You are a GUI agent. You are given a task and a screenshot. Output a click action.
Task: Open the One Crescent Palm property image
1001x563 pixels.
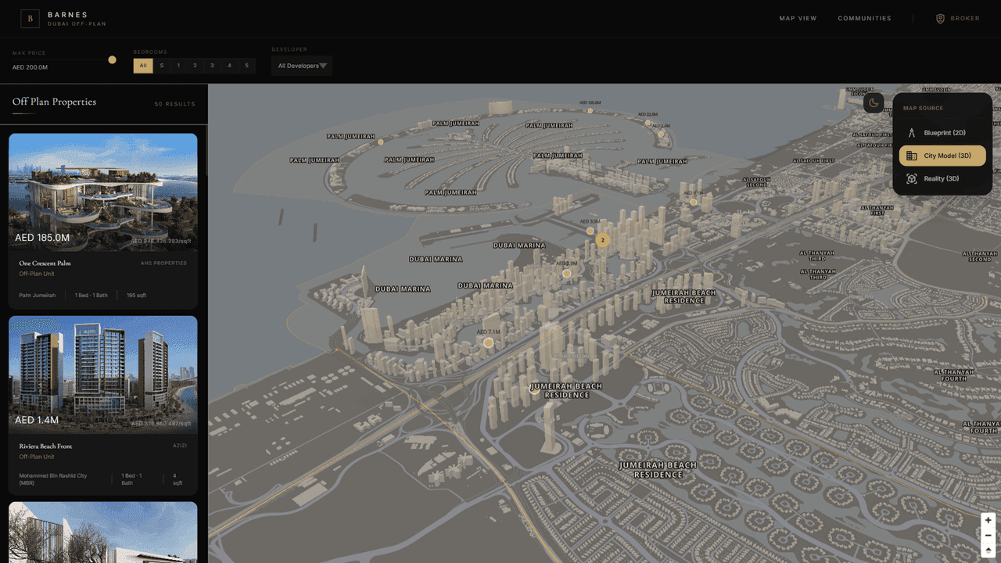tap(103, 192)
